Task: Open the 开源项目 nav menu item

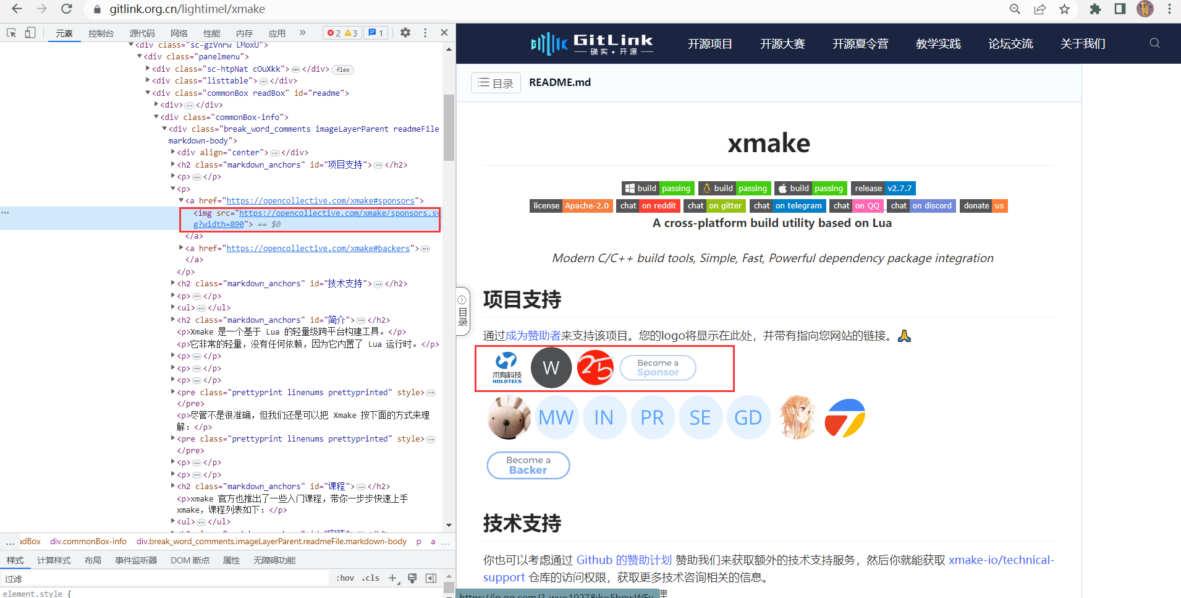Action: [710, 44]
